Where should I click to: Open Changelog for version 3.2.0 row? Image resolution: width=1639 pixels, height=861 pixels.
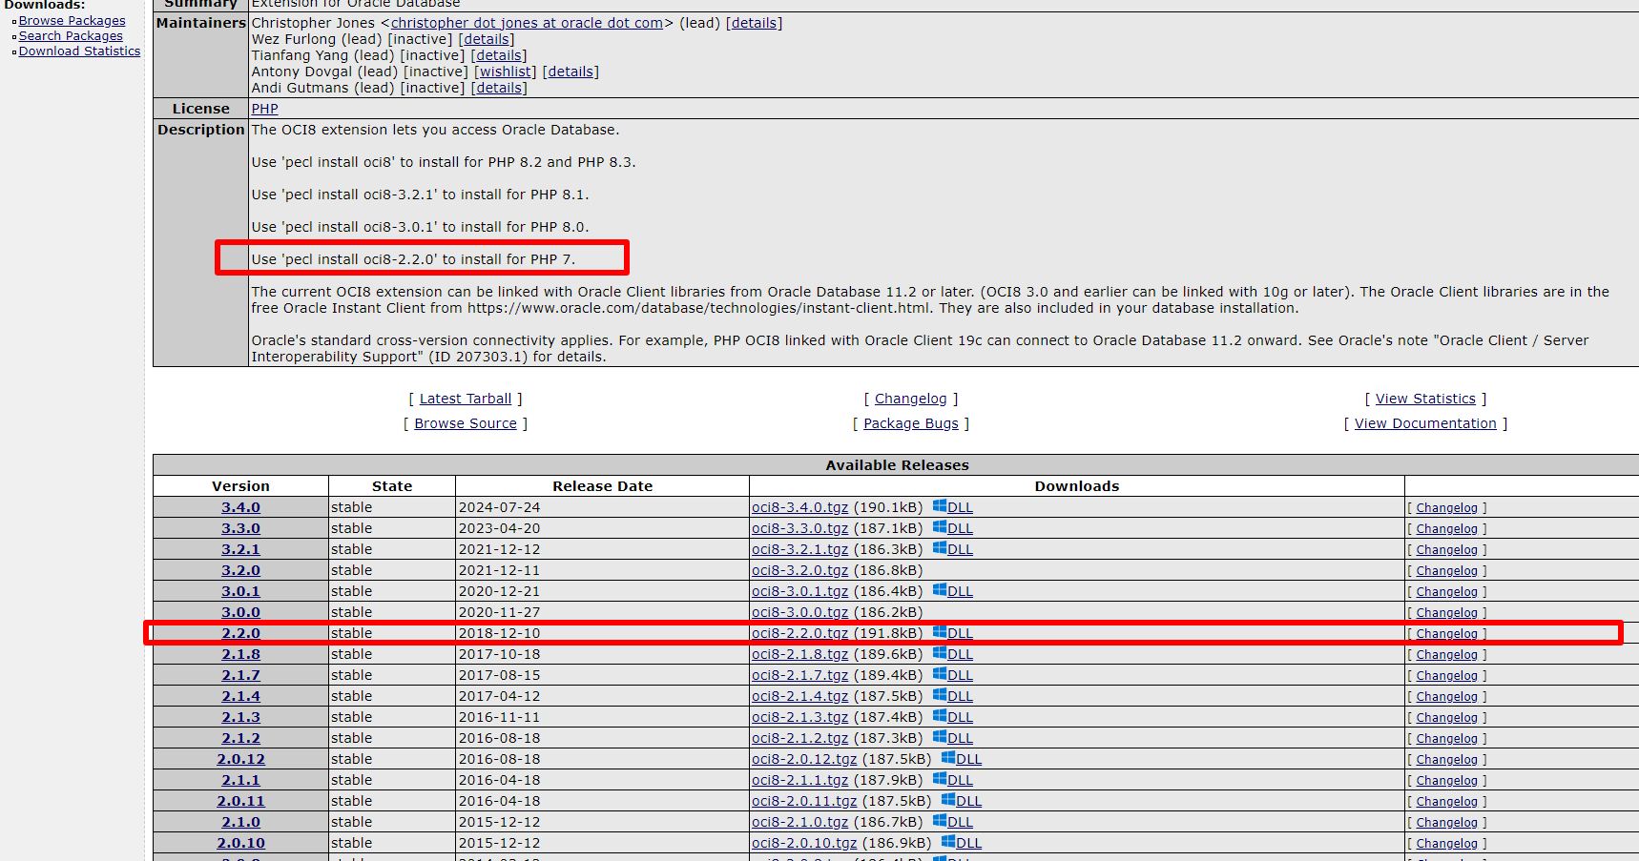[1446, 571]
